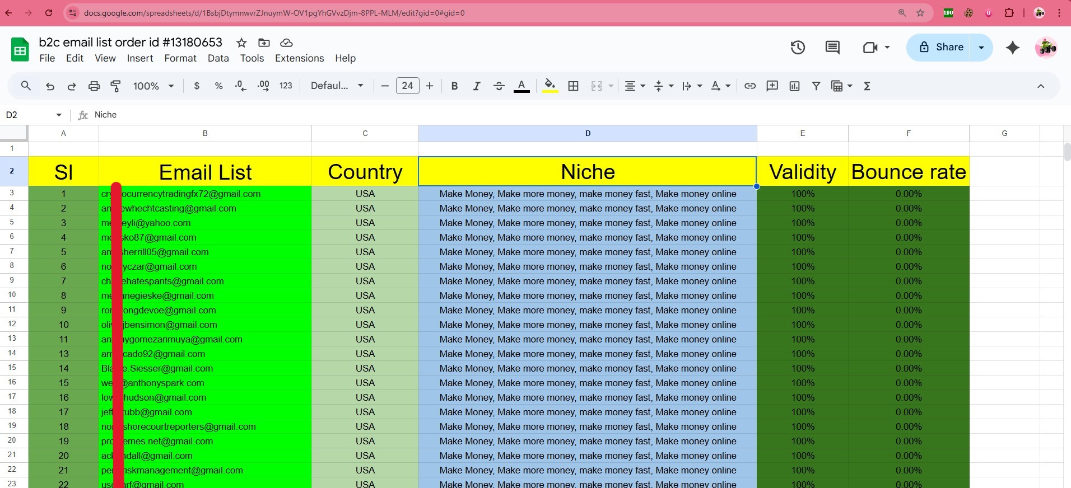Open the Gemini sparkle icon
The image size is (1071, 488).
[1012, 48]
